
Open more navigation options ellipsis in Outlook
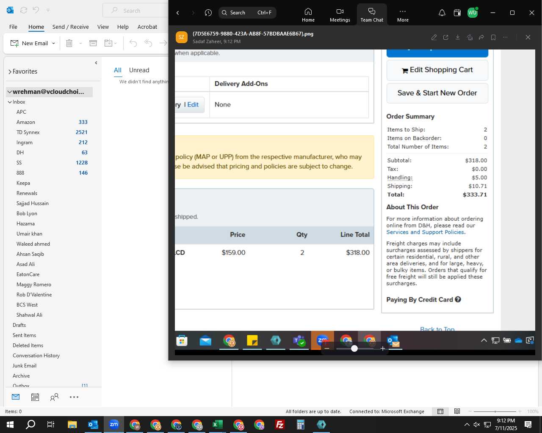click(x=74, y=397)
